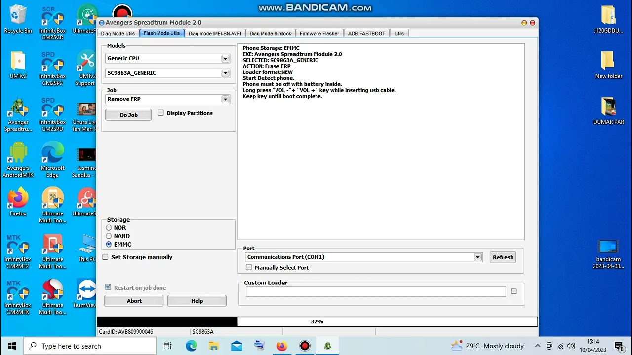Open volume control in system tray
This screenshot has height=355, width=632.
571,346
